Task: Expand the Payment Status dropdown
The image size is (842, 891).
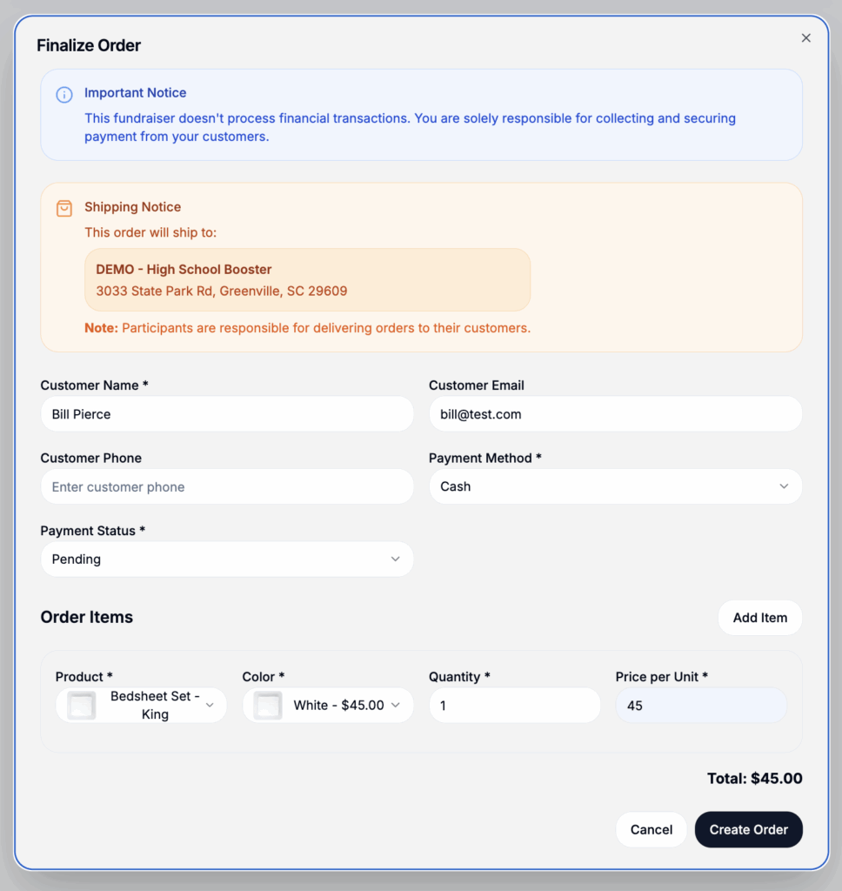Action: click(227, 559)
